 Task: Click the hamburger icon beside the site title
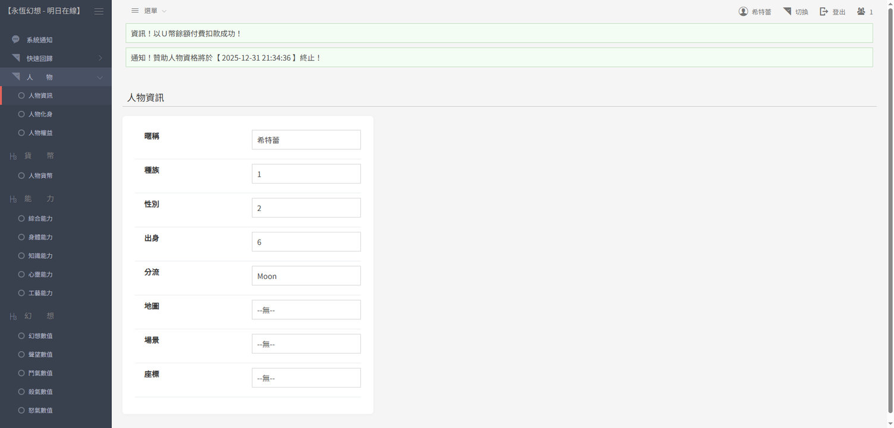(99, 11)
